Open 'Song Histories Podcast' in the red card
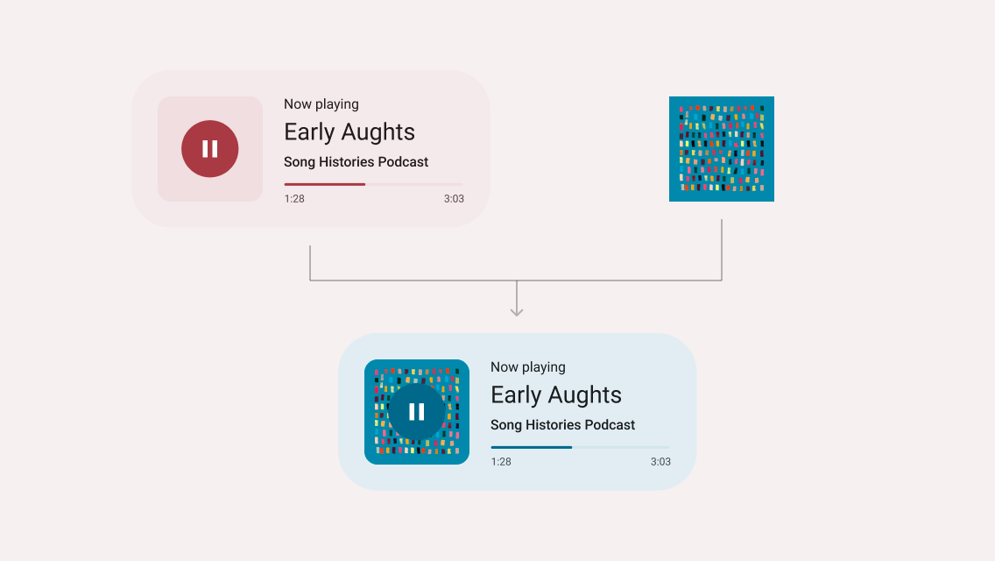The width and height of the screenshot is (995, 561). pos(356,162)
